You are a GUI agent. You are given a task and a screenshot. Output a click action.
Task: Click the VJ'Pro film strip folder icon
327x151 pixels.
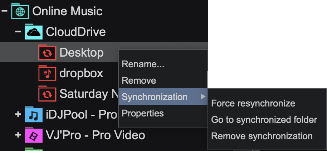[34, 135]
